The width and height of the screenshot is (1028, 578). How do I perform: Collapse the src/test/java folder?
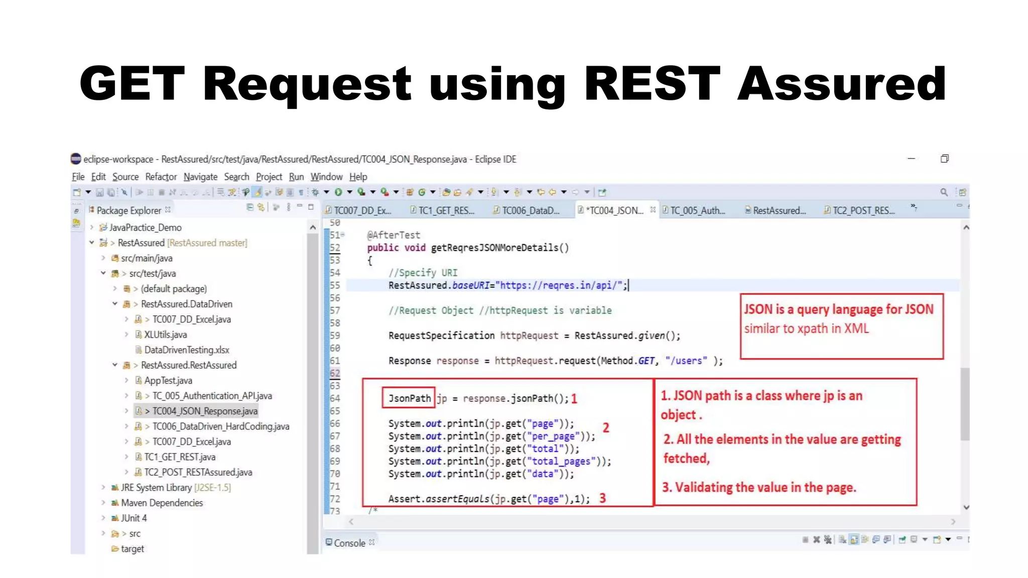103,273
